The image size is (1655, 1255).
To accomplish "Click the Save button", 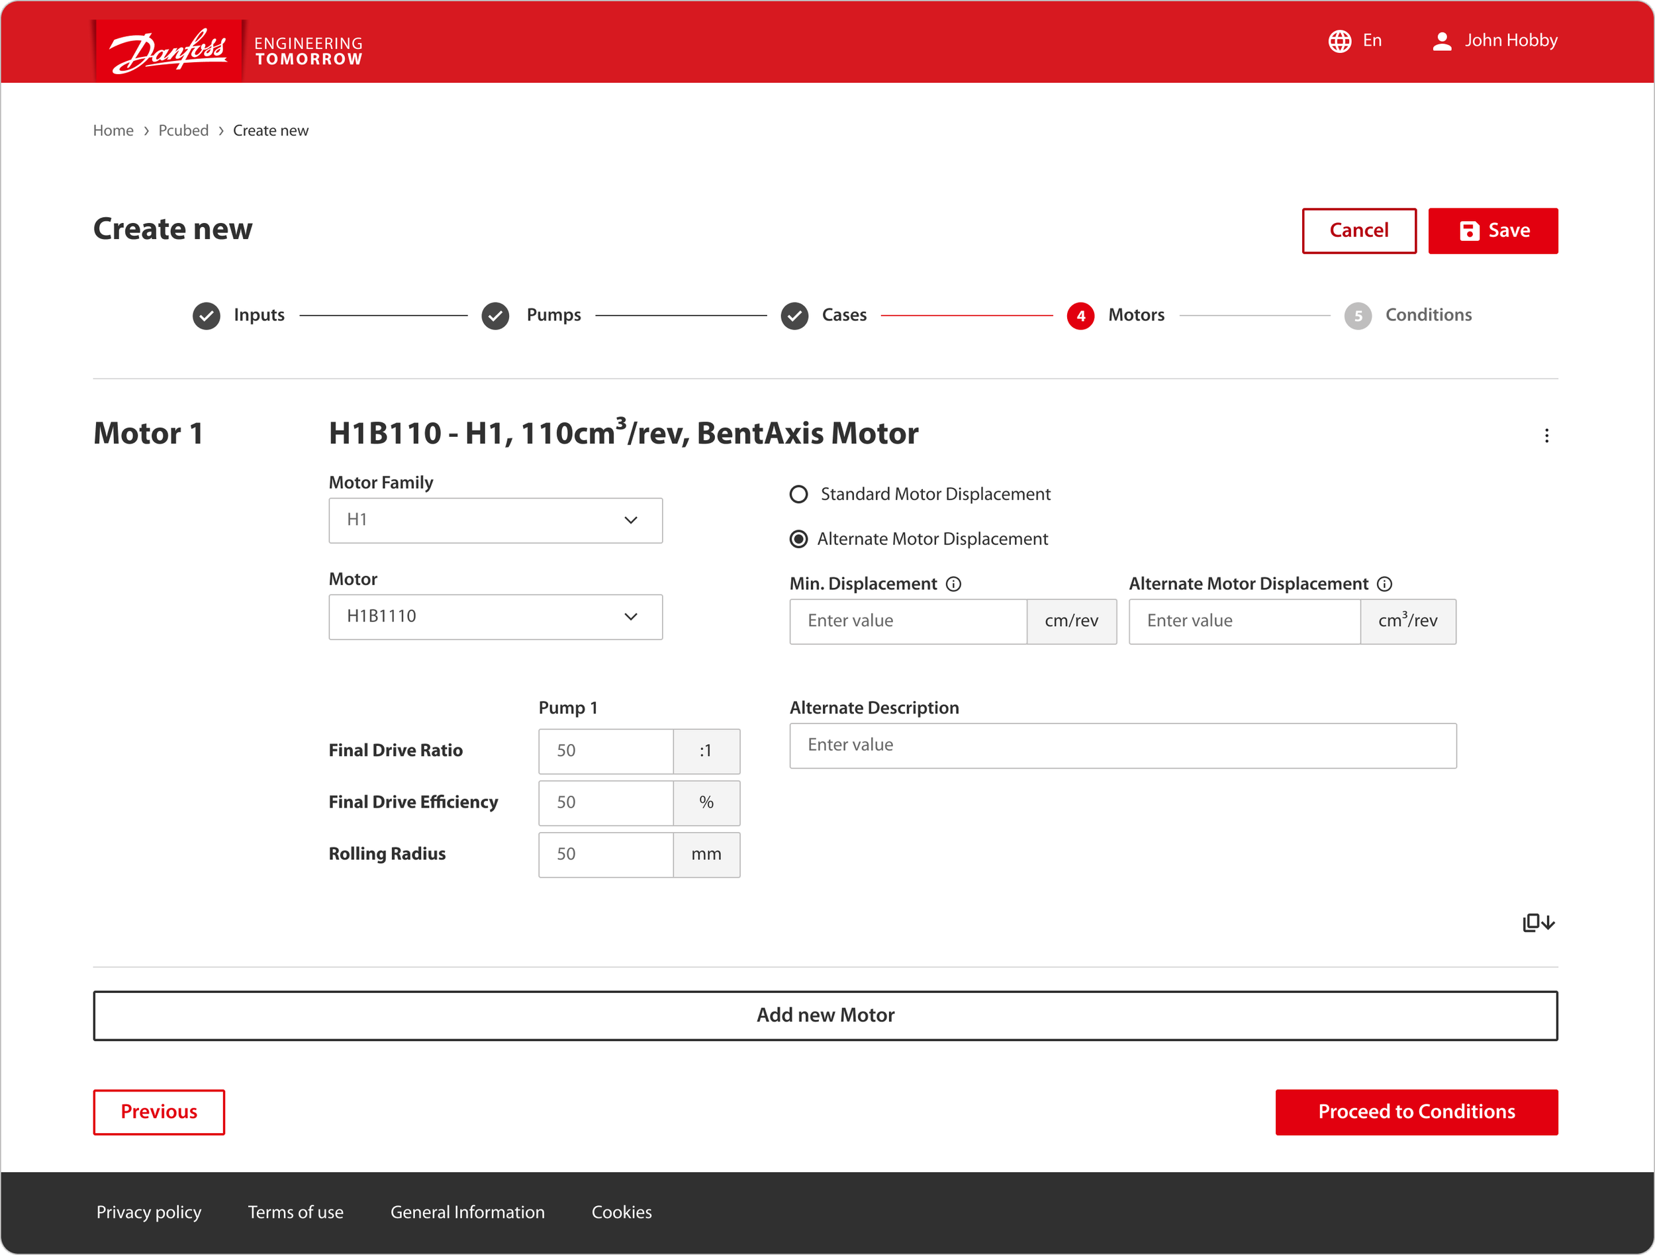I will [1493, 231].
